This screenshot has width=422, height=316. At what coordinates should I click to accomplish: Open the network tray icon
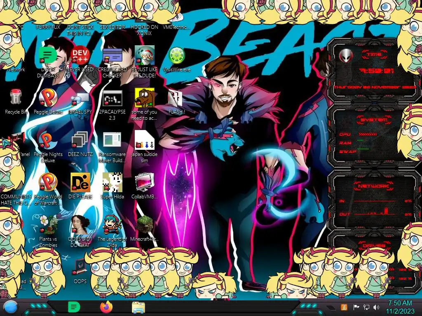(x=366, y=307)
